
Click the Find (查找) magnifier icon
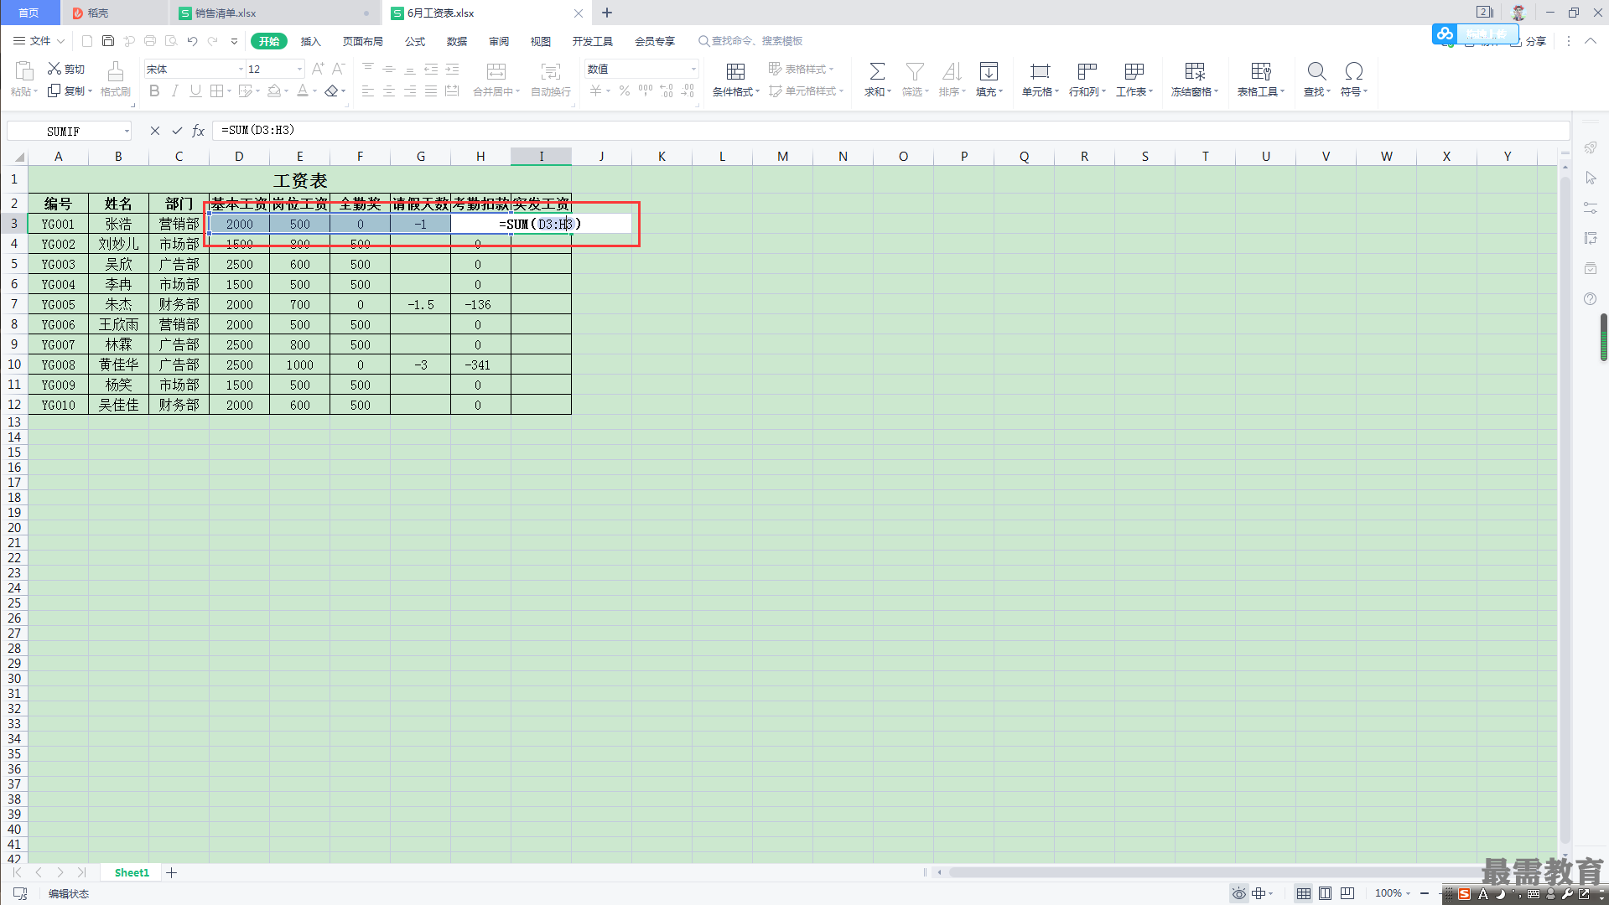[1316, 71]
